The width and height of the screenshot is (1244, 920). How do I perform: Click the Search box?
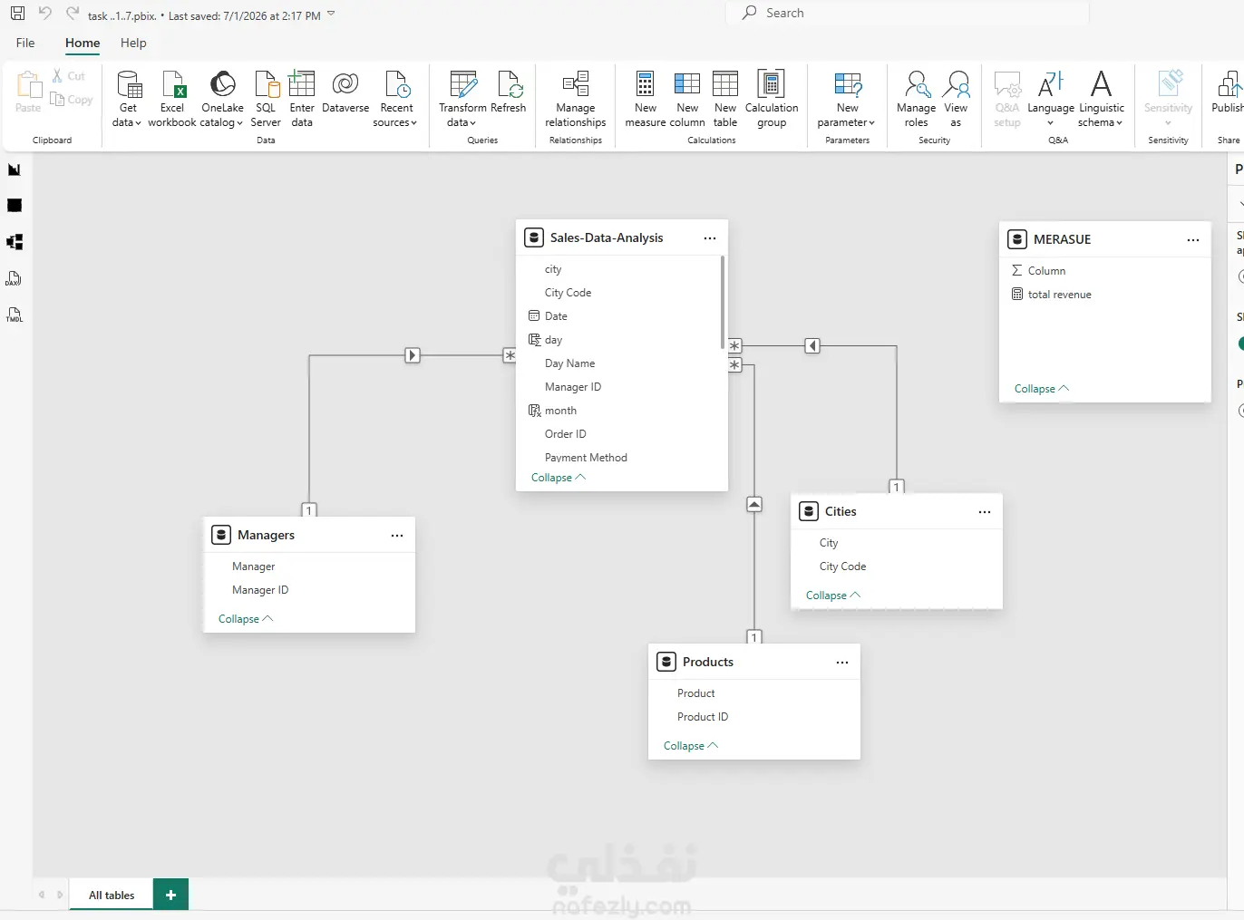(907, 14)
